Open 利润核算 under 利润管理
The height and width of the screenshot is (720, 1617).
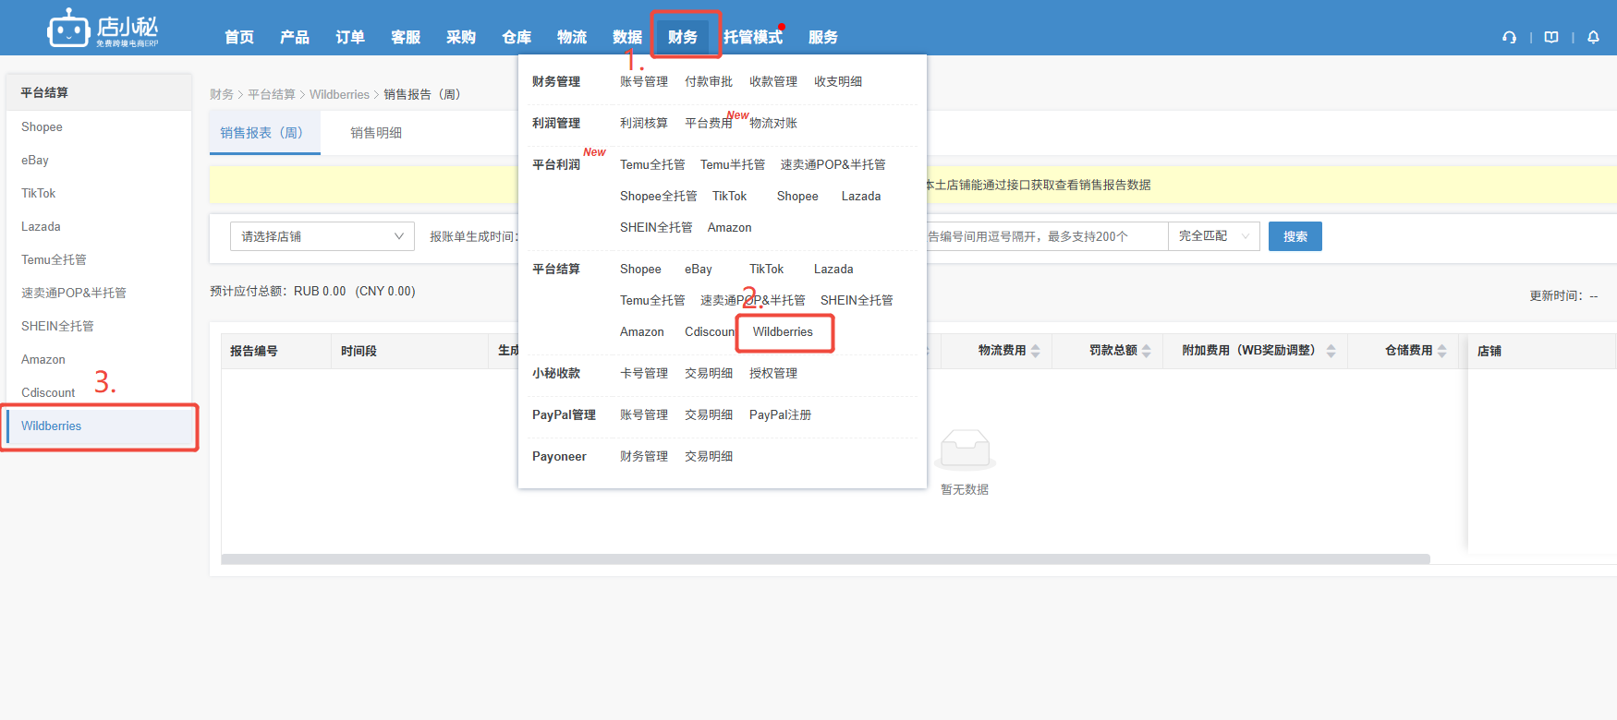(x=643, y=124)
